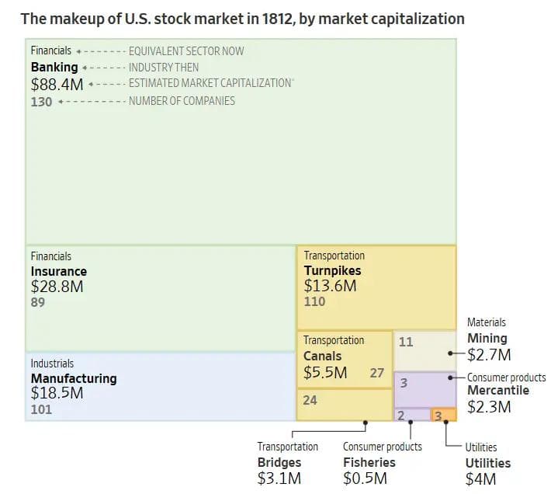
Task: Click the "NUMBER OF COMPANIES" legend text
Action: (182, 101)
